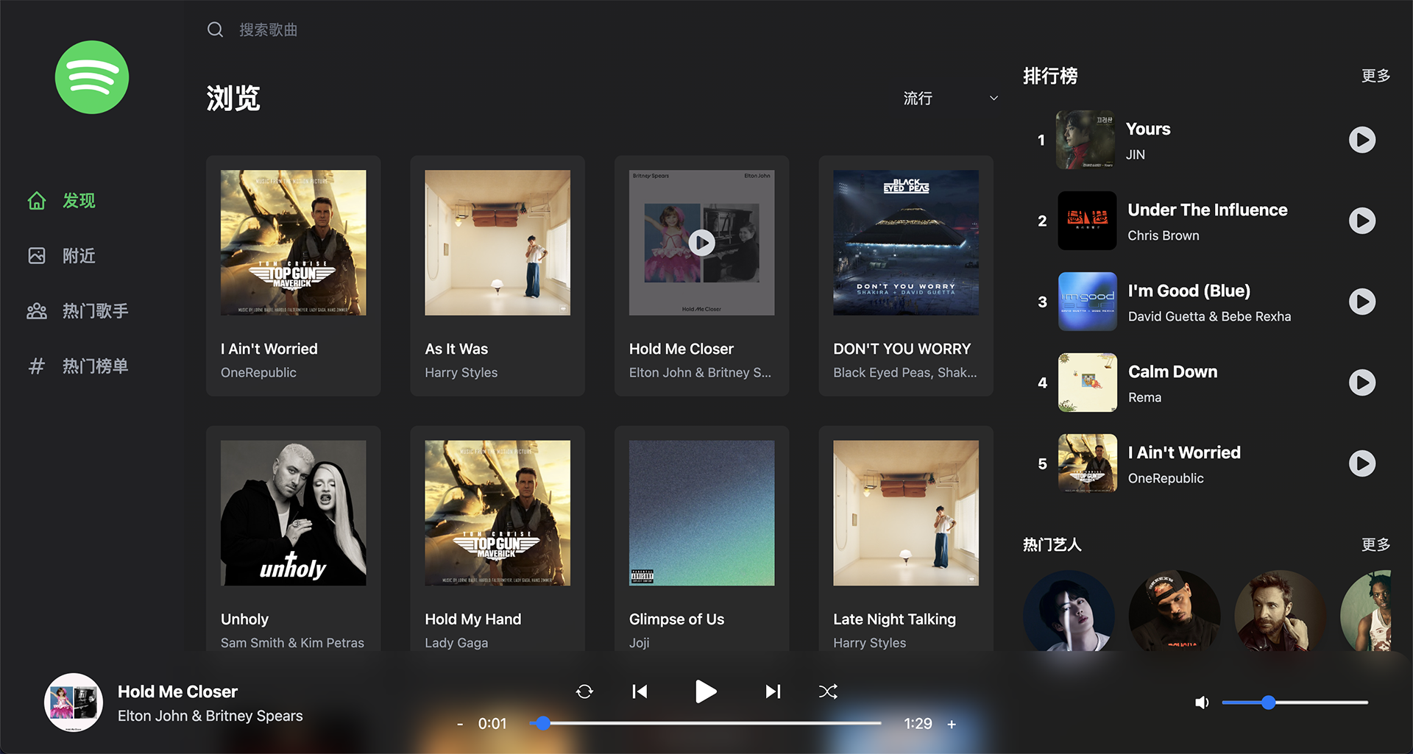Open the first popular artist avatar

pos(1069,611)
